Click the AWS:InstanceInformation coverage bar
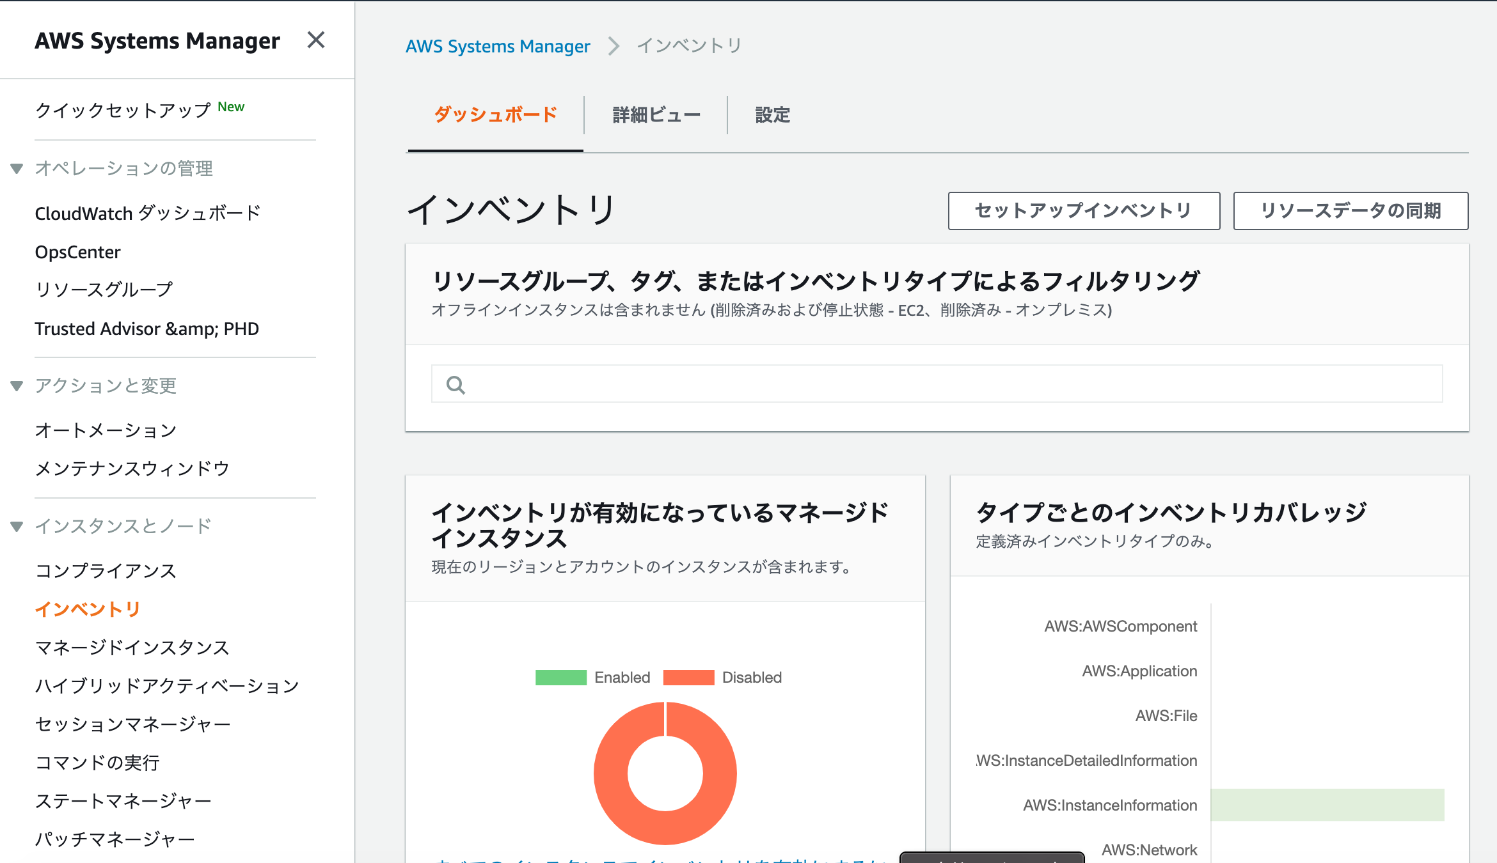This screenshot has width=1497, height=863. (x=1327, y=805)
